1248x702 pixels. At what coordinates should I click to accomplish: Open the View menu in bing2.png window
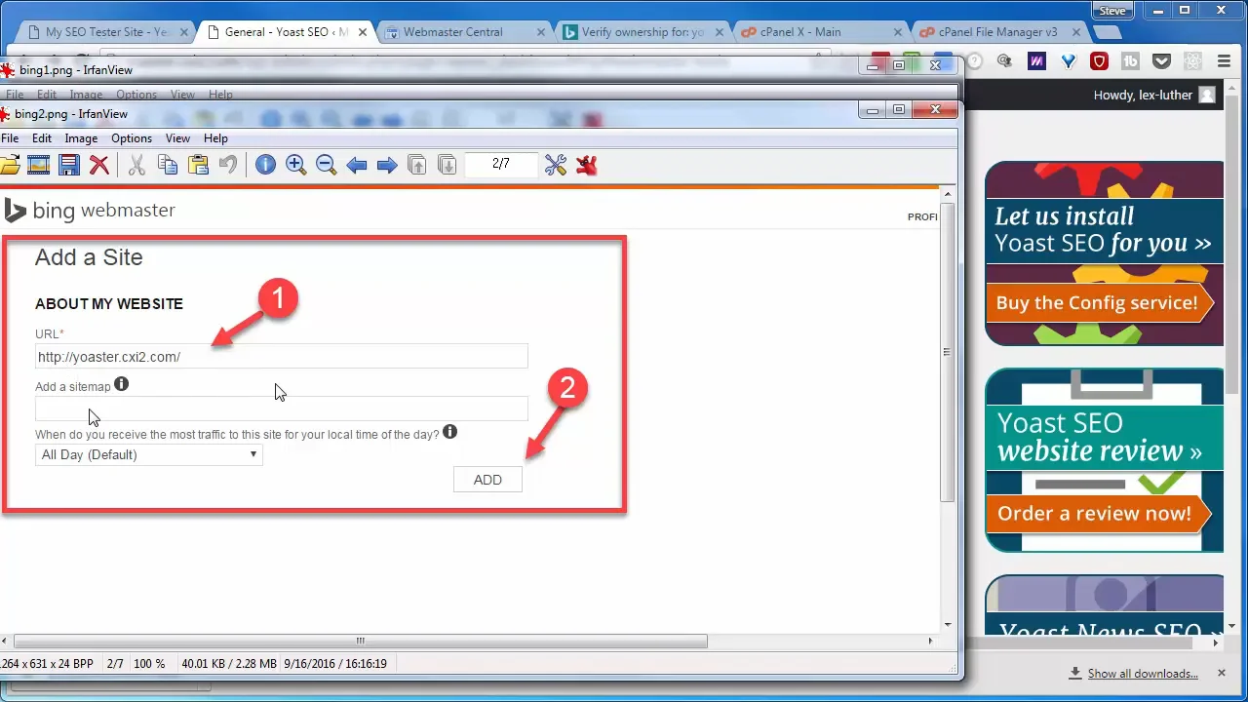point(177,138)
